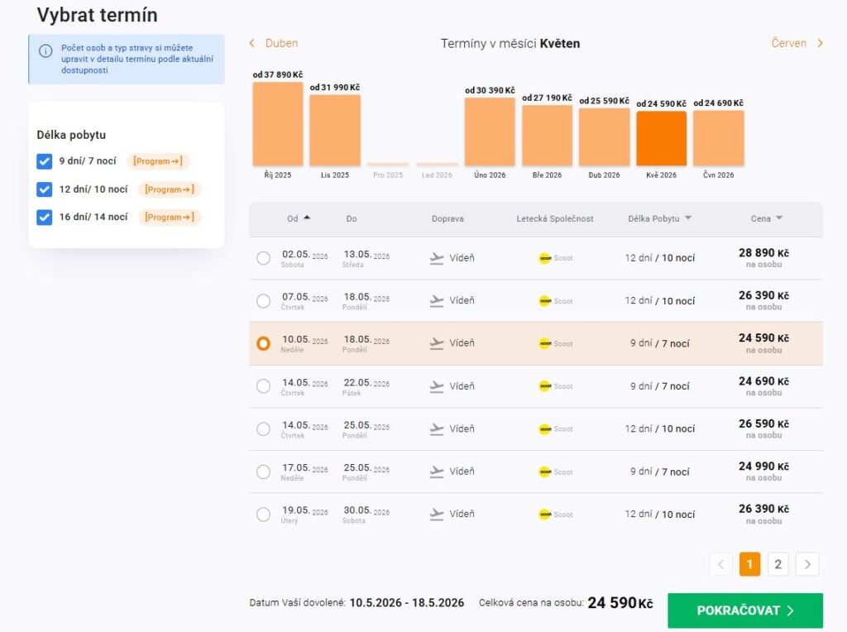This screenshot has height=632, width=847.
Task: Sort the table by the Od column
Action: [298, 218]
